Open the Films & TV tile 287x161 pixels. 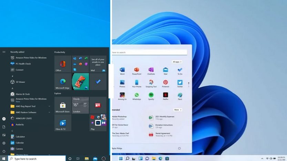[63, 122]
